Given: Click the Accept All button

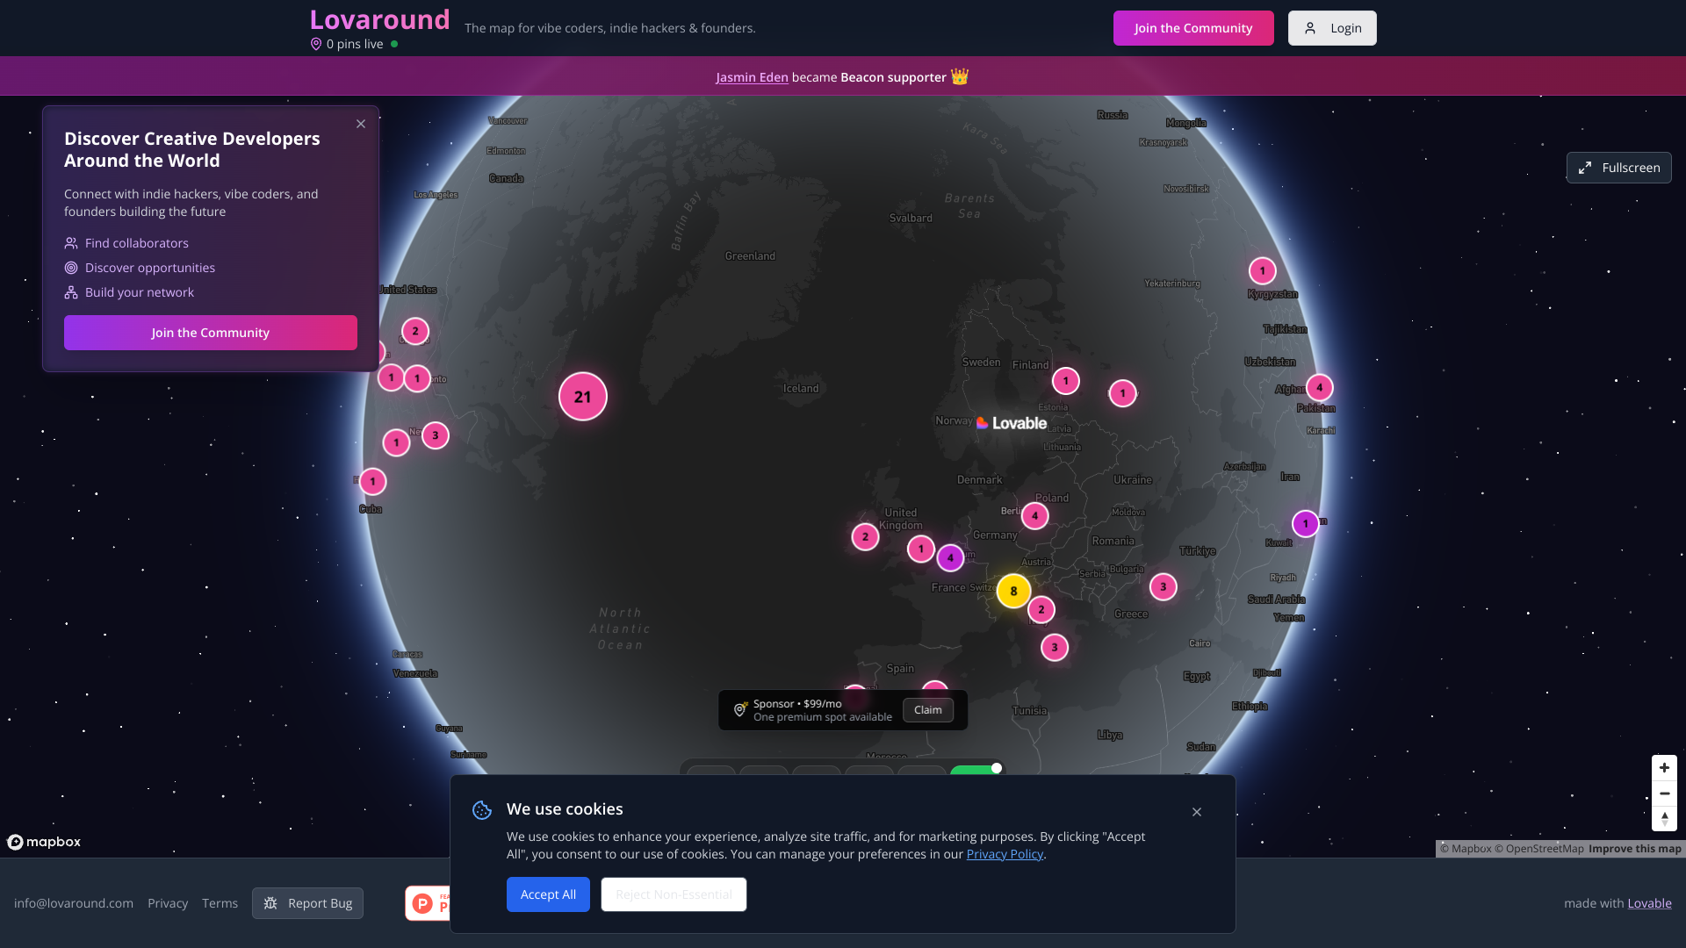Looking at the screenshot, I should point(548,894).
